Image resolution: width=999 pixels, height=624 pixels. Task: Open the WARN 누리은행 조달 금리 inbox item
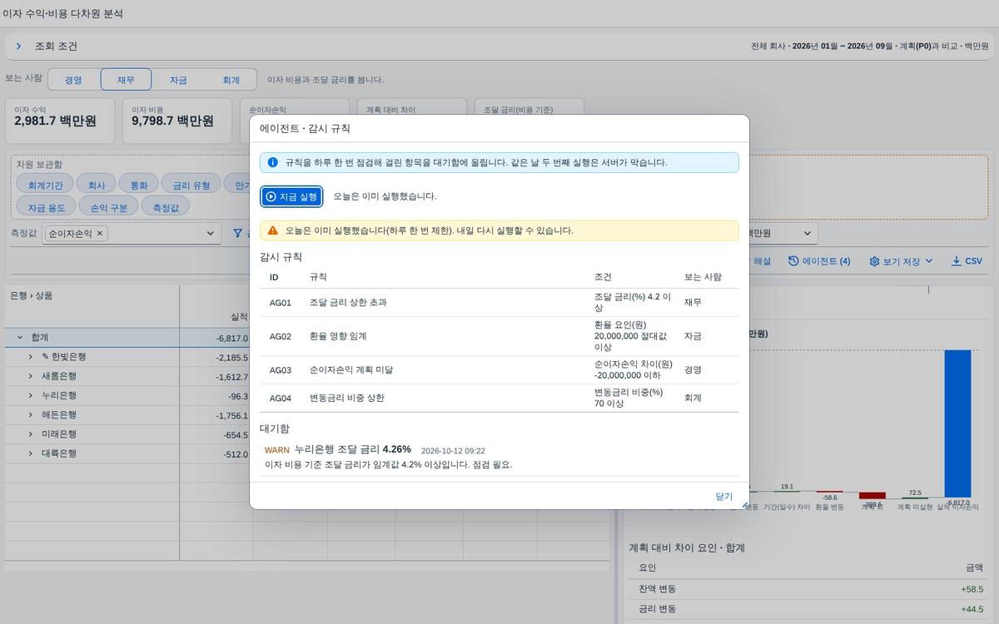[499, 457]
